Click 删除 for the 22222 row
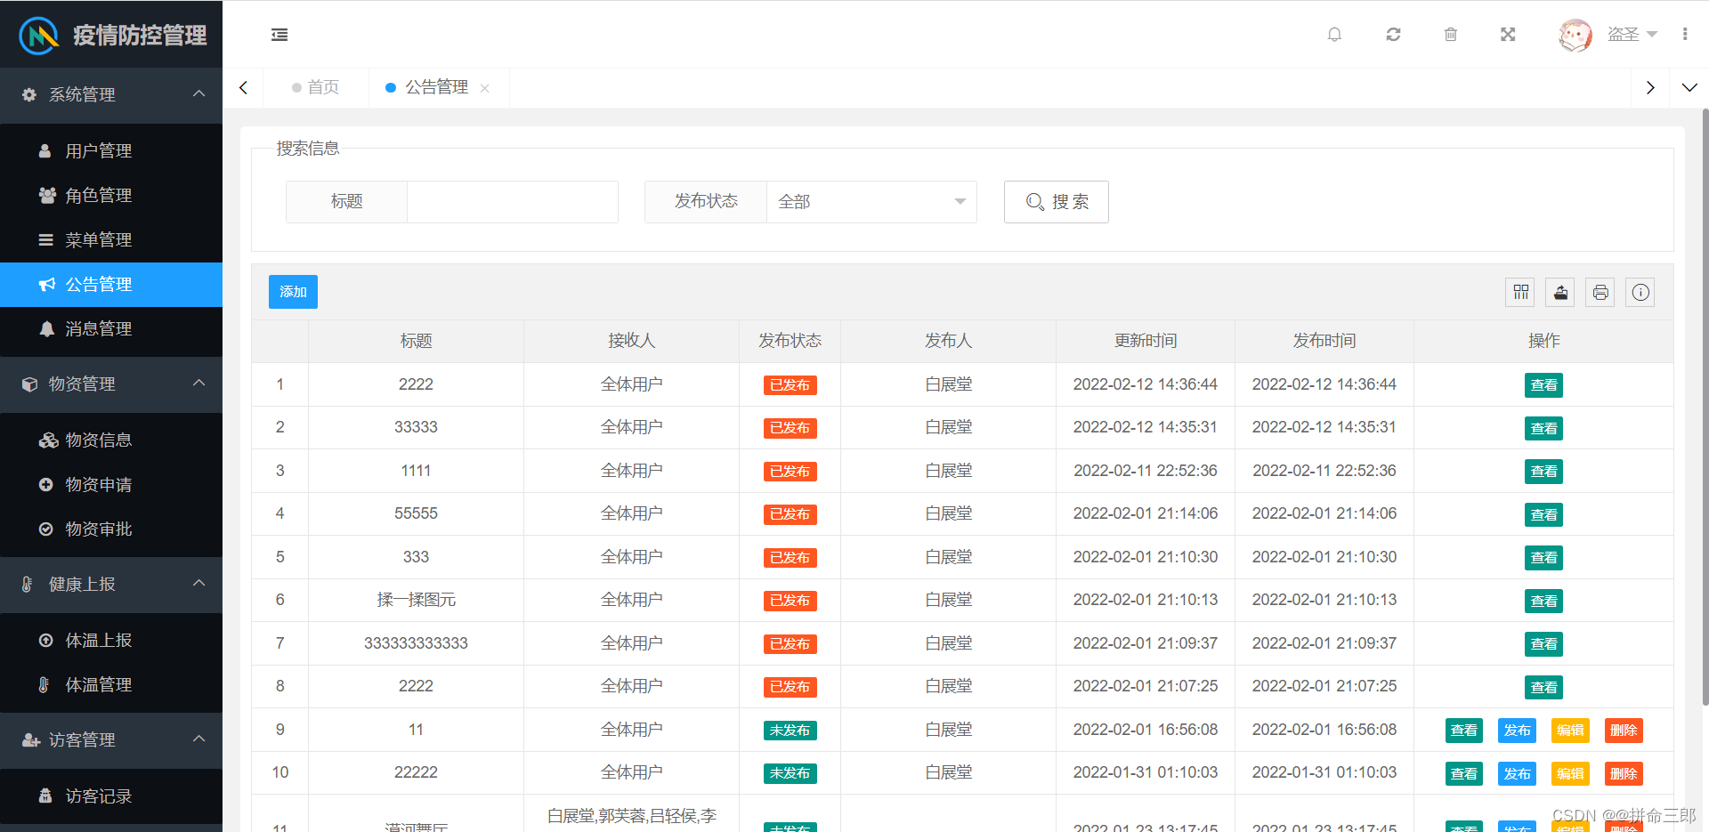1709x832 pixels. [1624, 773]
